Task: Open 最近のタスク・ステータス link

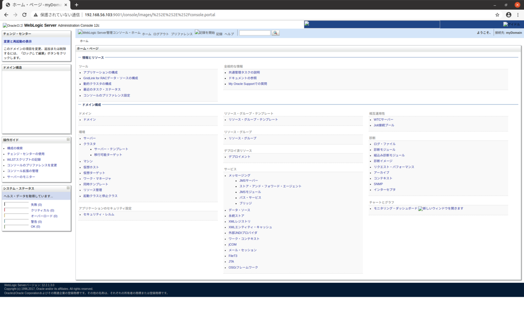Action: point(102,90)
